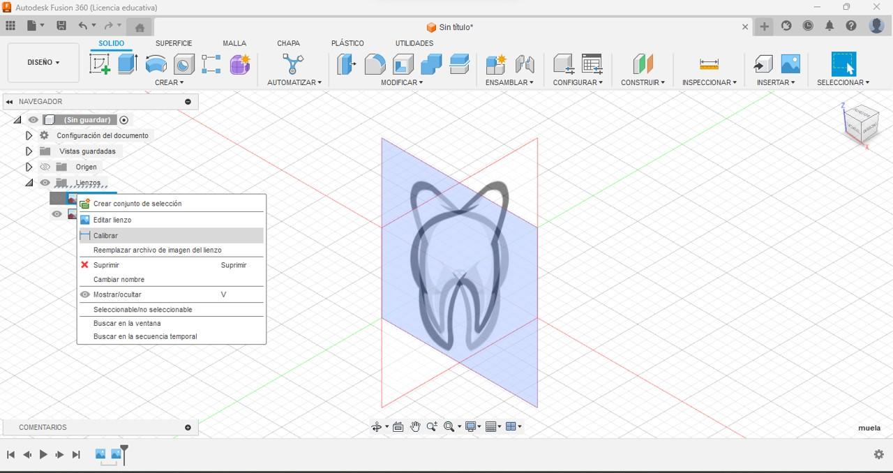Switch to the MALLA tab

coord(234,43)
